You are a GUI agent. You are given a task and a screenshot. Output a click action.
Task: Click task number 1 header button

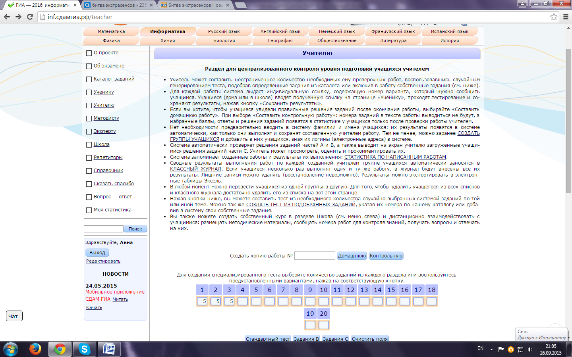click(x=202, y=290)
